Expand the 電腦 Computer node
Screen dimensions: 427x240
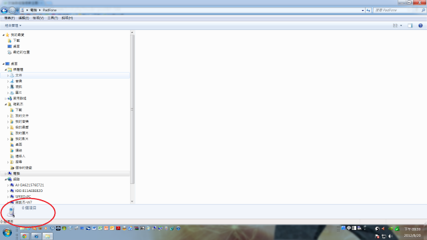(6, 173)
